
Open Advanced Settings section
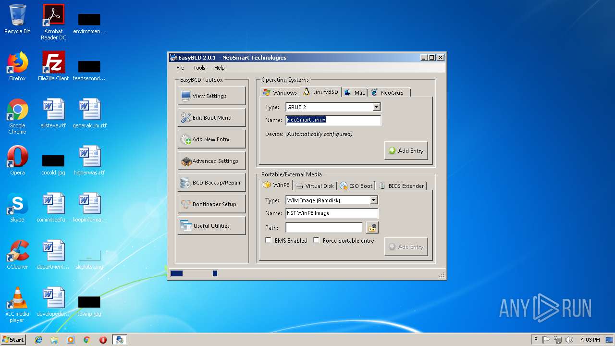(x=211, y=161)
